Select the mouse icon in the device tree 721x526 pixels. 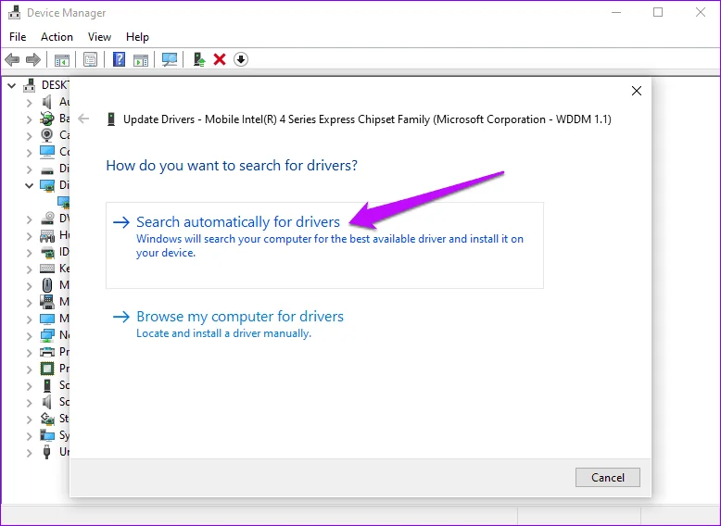point(47,285)
